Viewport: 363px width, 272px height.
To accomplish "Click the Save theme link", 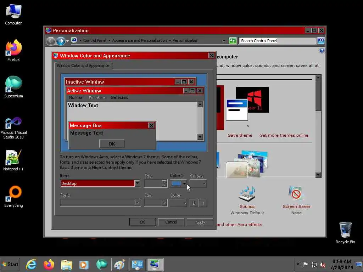I will pos(240,135).
